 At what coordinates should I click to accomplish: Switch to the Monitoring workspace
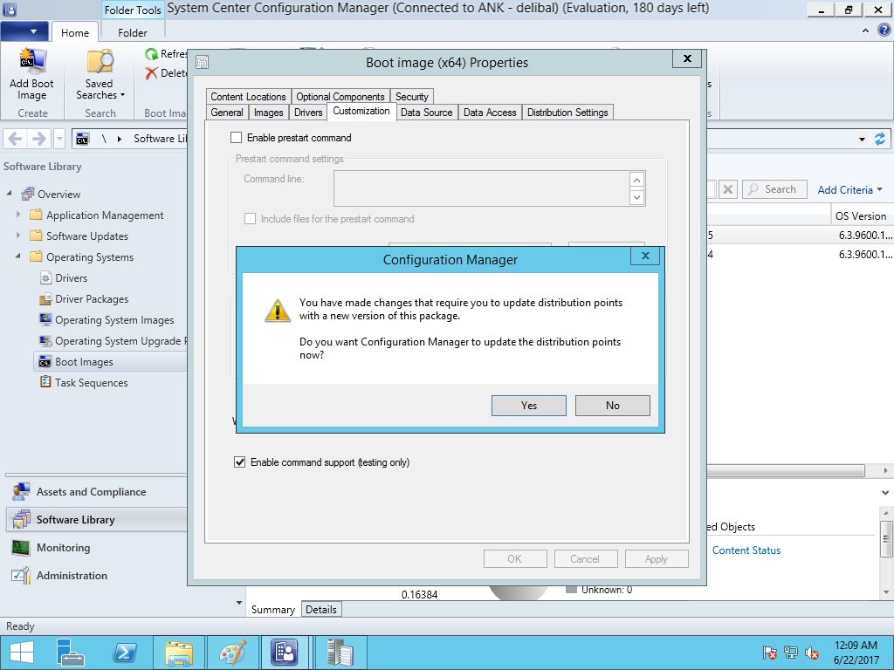point(63,548)
